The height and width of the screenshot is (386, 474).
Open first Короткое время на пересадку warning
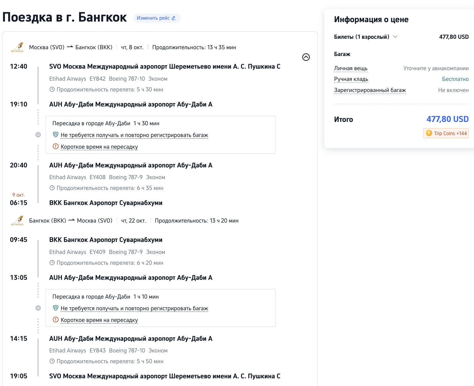[x=99, y=147]
